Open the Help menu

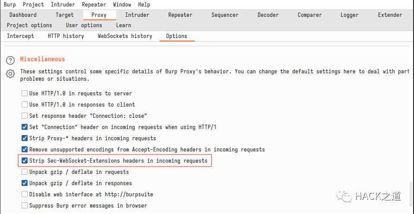click(144, 4)
